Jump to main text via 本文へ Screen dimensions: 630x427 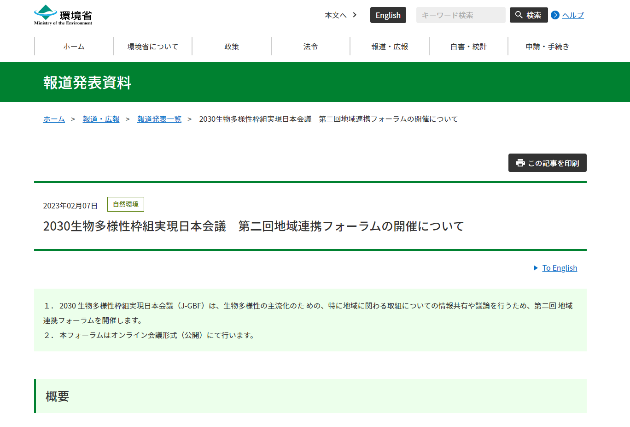(340, 15)
